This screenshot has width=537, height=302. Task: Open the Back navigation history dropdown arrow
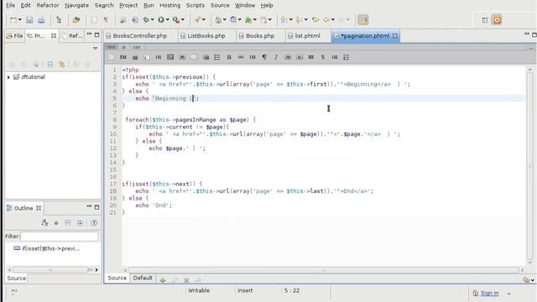(333, 20)
